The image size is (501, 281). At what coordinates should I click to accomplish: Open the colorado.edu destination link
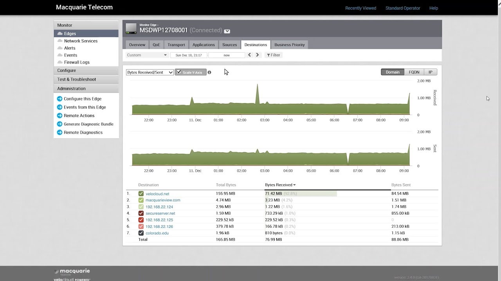(157, 233)
